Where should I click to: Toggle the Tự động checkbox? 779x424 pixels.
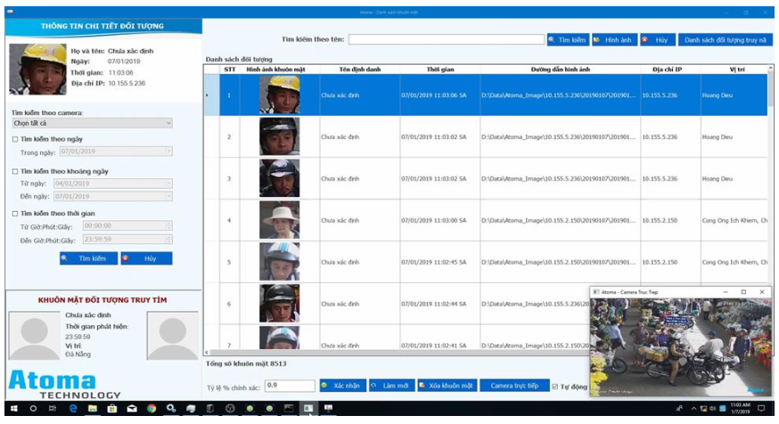[555, 387]
